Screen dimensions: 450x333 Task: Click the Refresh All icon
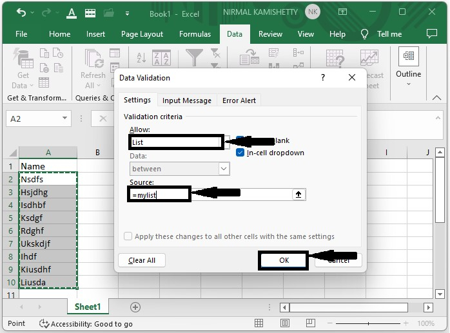coord(93,59)
